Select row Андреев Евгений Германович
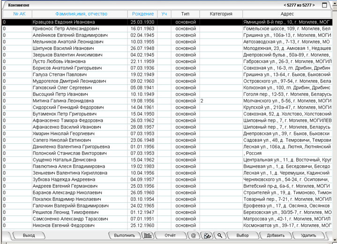The height and width of the screenshot is (244, 337). [167, 186]
